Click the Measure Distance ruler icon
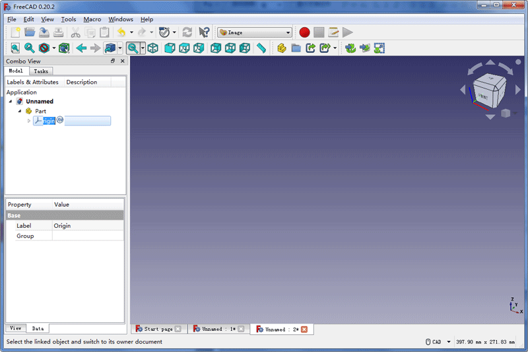Image resolution: width=528 pixels, height=352 pixels. coord(261,48)
